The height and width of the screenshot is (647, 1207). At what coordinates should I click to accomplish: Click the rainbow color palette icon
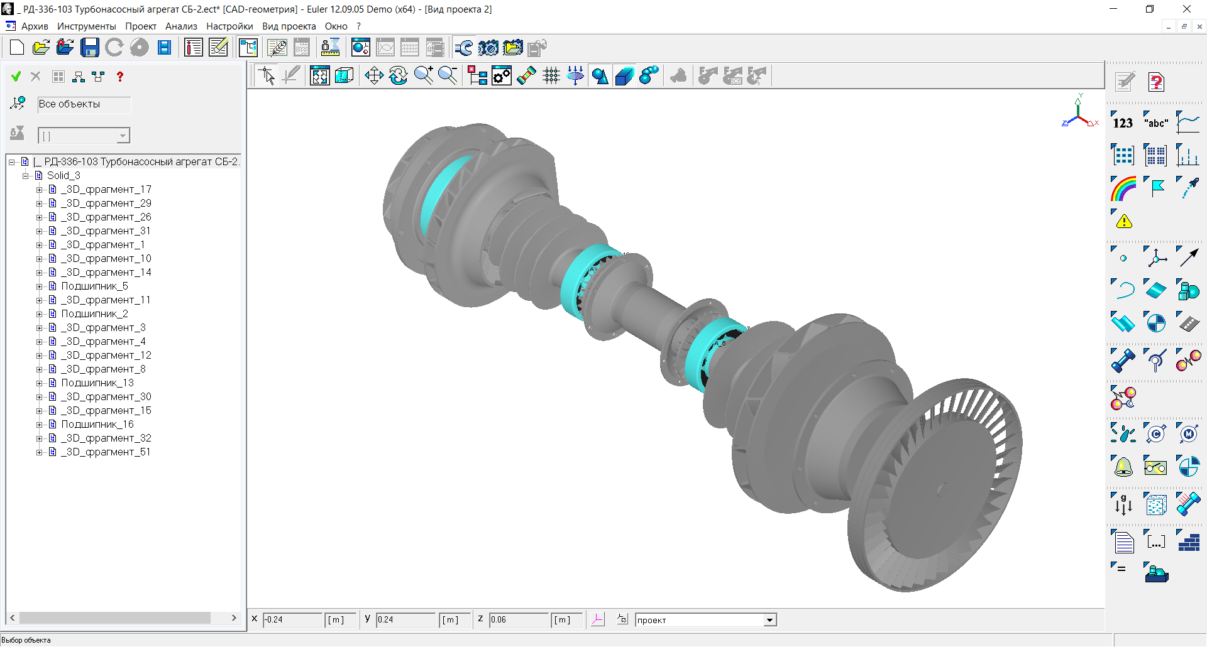coord(1123,188)
